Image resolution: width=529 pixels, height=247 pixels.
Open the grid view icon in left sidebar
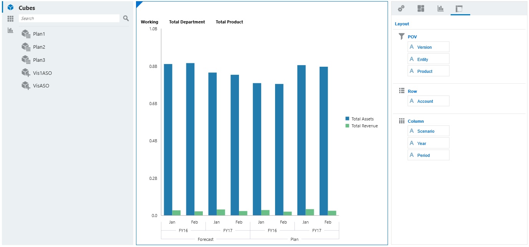(10, 18)
